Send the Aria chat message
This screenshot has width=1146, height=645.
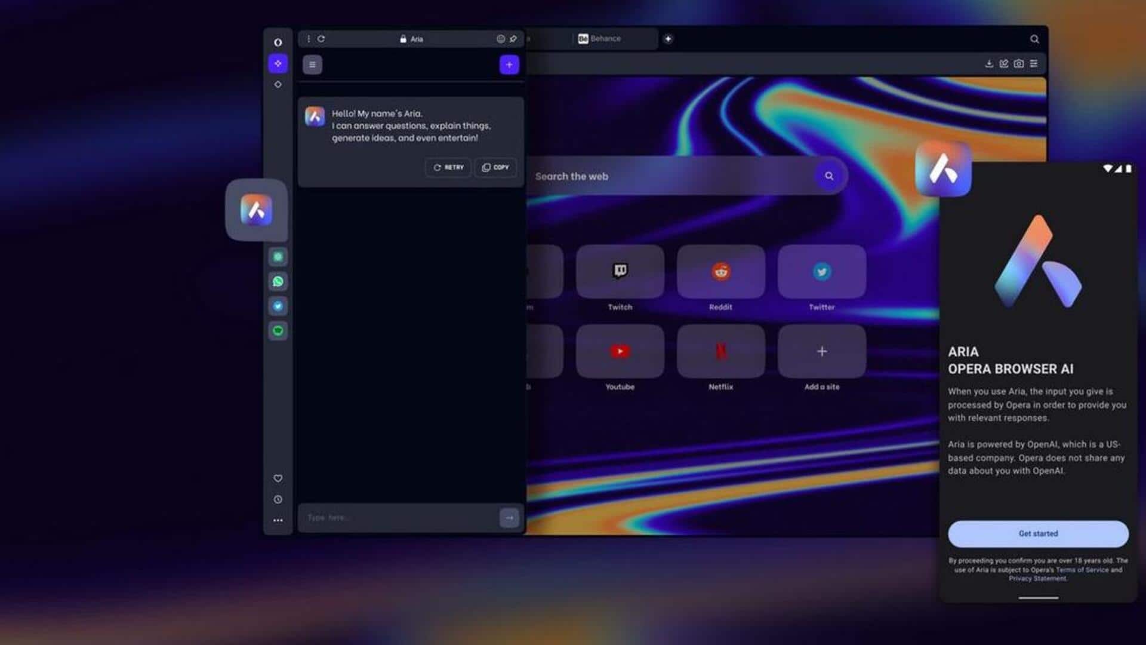509,518
